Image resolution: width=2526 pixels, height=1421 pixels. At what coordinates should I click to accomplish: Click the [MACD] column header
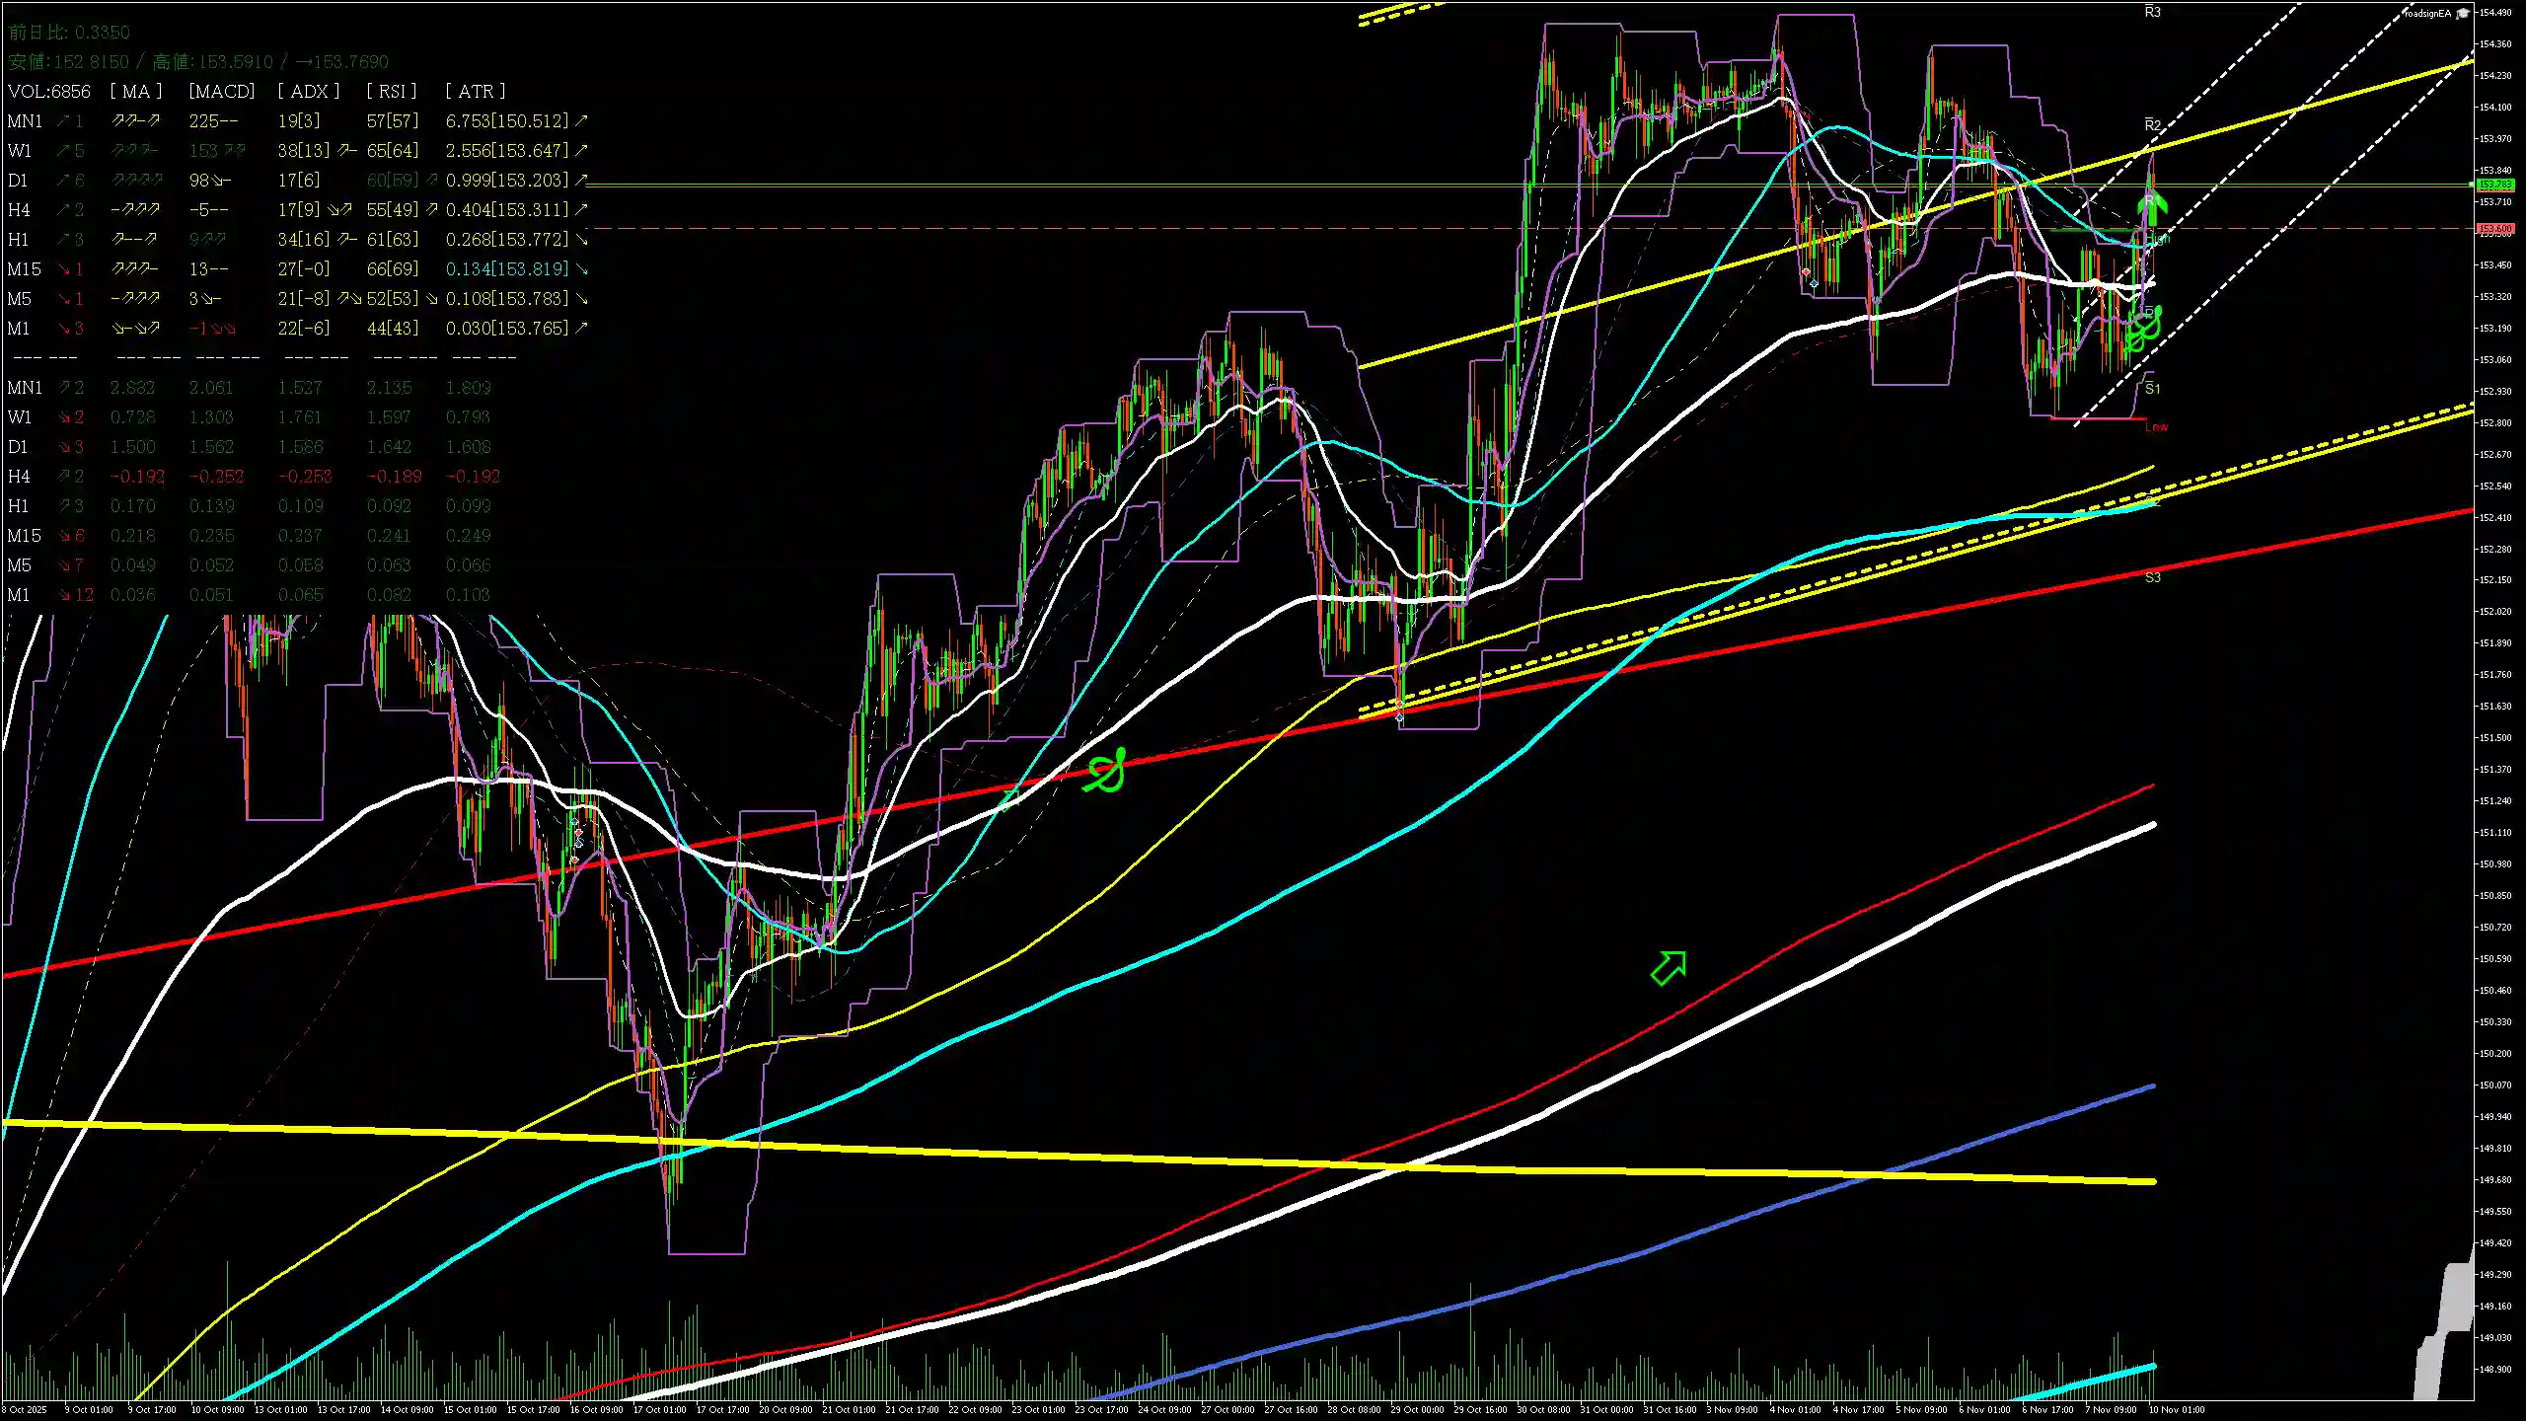(221, 91)
